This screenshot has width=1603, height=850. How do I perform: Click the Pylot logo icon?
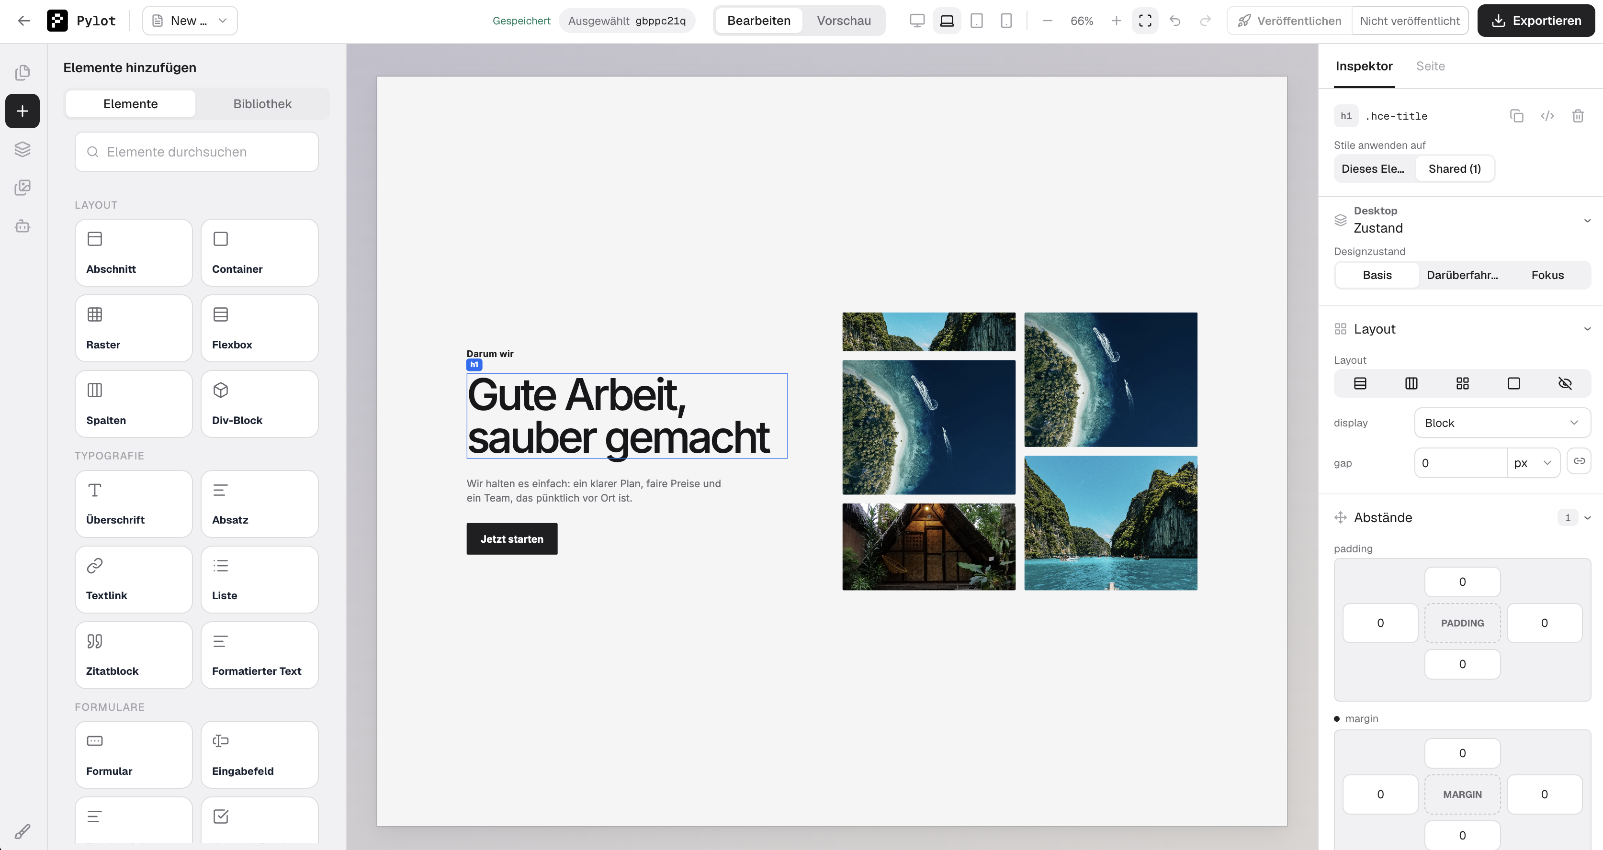coord(57,21)
